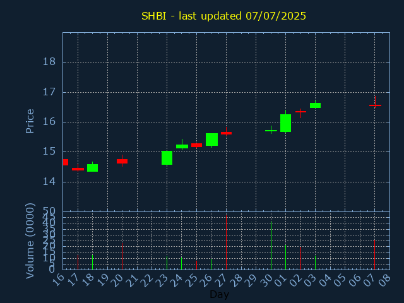
Task: Select the red candlestick for day 02
Action: pyautogui.click(x=300, y=112)
